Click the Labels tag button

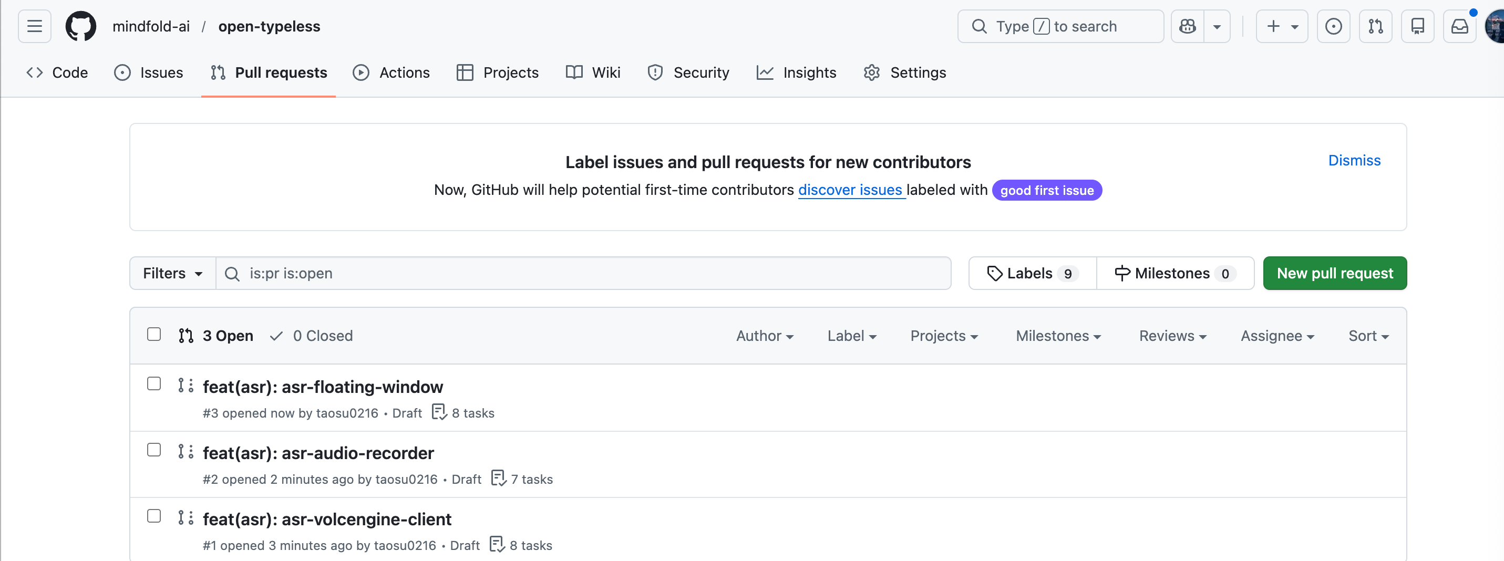(1032, 273)
